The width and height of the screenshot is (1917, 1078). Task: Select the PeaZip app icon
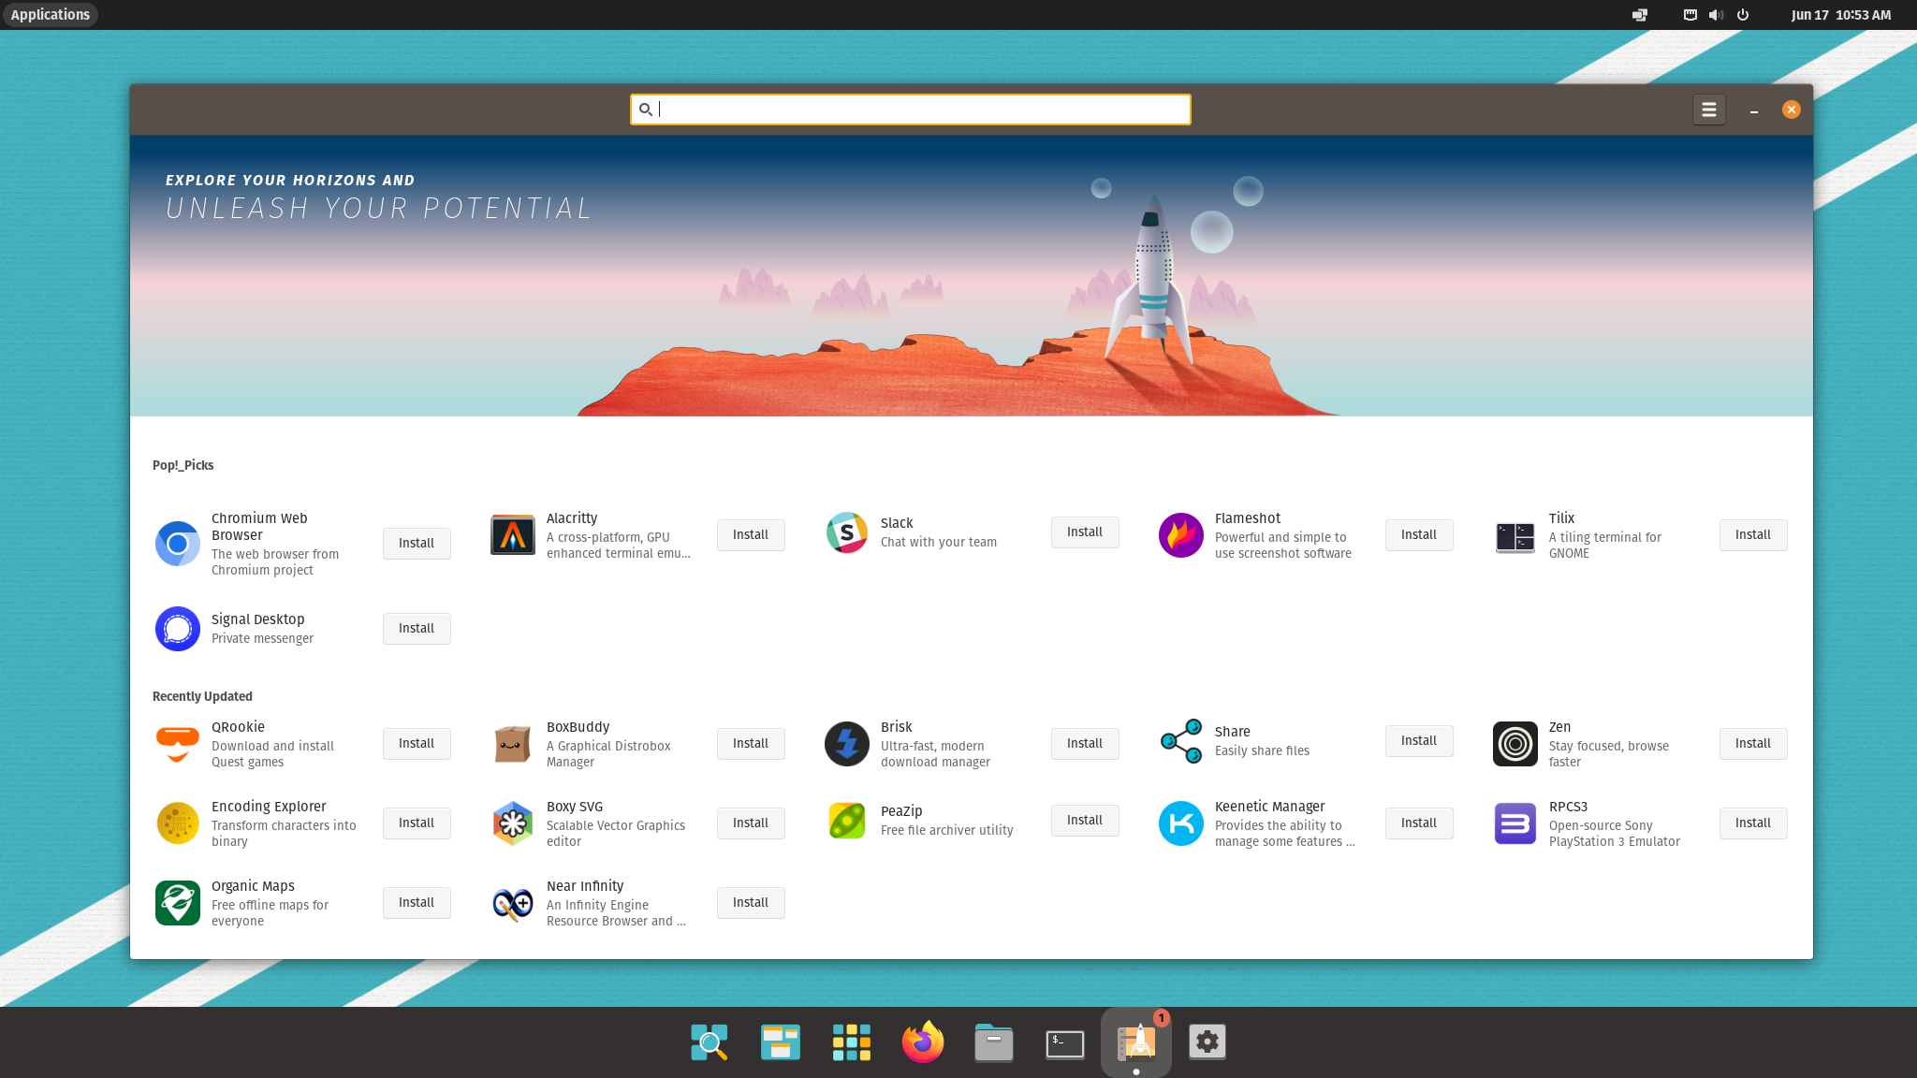coord(847,821)
